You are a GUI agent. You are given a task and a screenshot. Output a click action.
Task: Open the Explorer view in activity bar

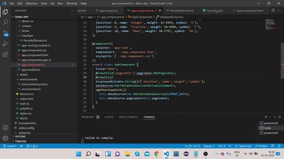pos(5,12)
